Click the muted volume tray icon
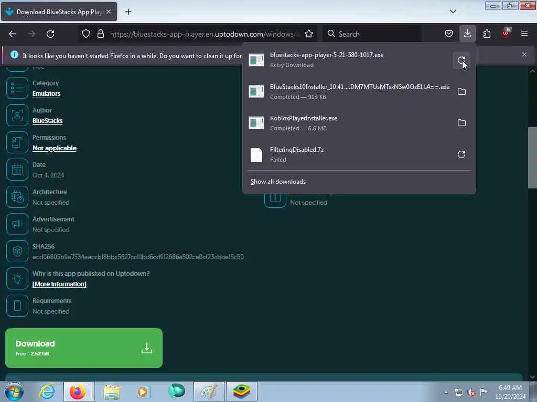 [x=471, y=392]
